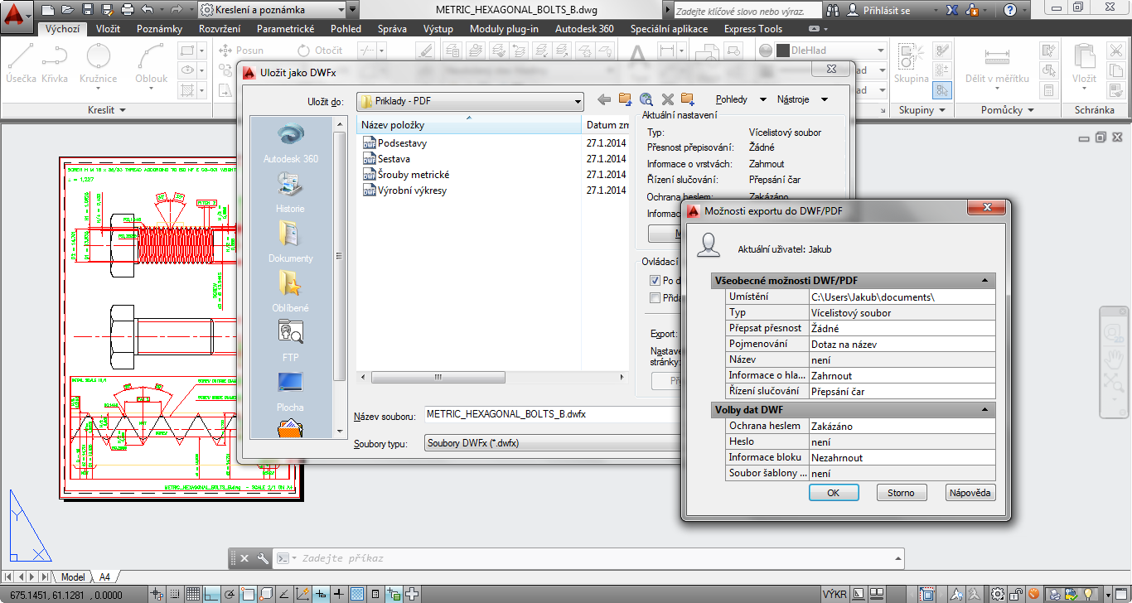
Task: Toggle grid display in status bar
Action: (x=192, y=594)
